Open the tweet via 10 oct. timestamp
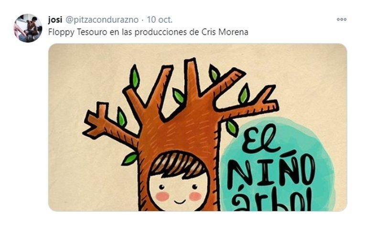The height and width of the screenshot is (229, 367). point(160,20)
